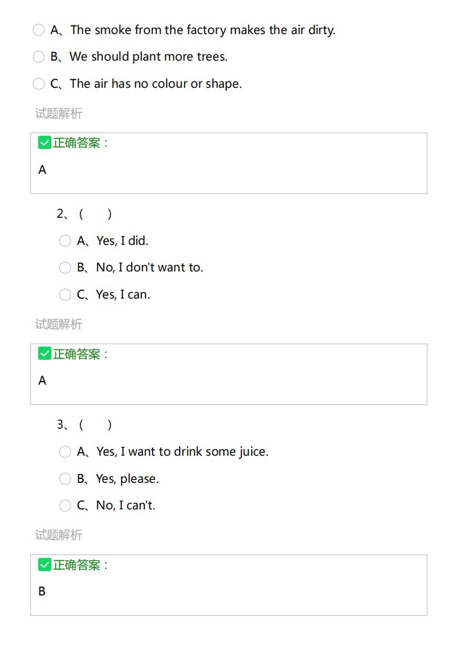Image resolution: width=458 pixels, height=648 pixels.
Task: Open 试题解析 link under question 2 options
Action: (x=59, y=324)
